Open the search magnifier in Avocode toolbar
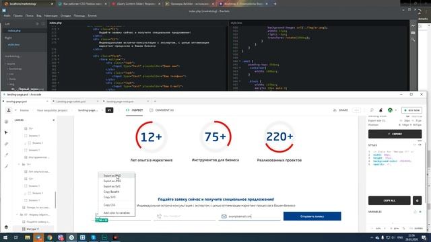This screenshot has width=431, height=242. tap(372, 110)
